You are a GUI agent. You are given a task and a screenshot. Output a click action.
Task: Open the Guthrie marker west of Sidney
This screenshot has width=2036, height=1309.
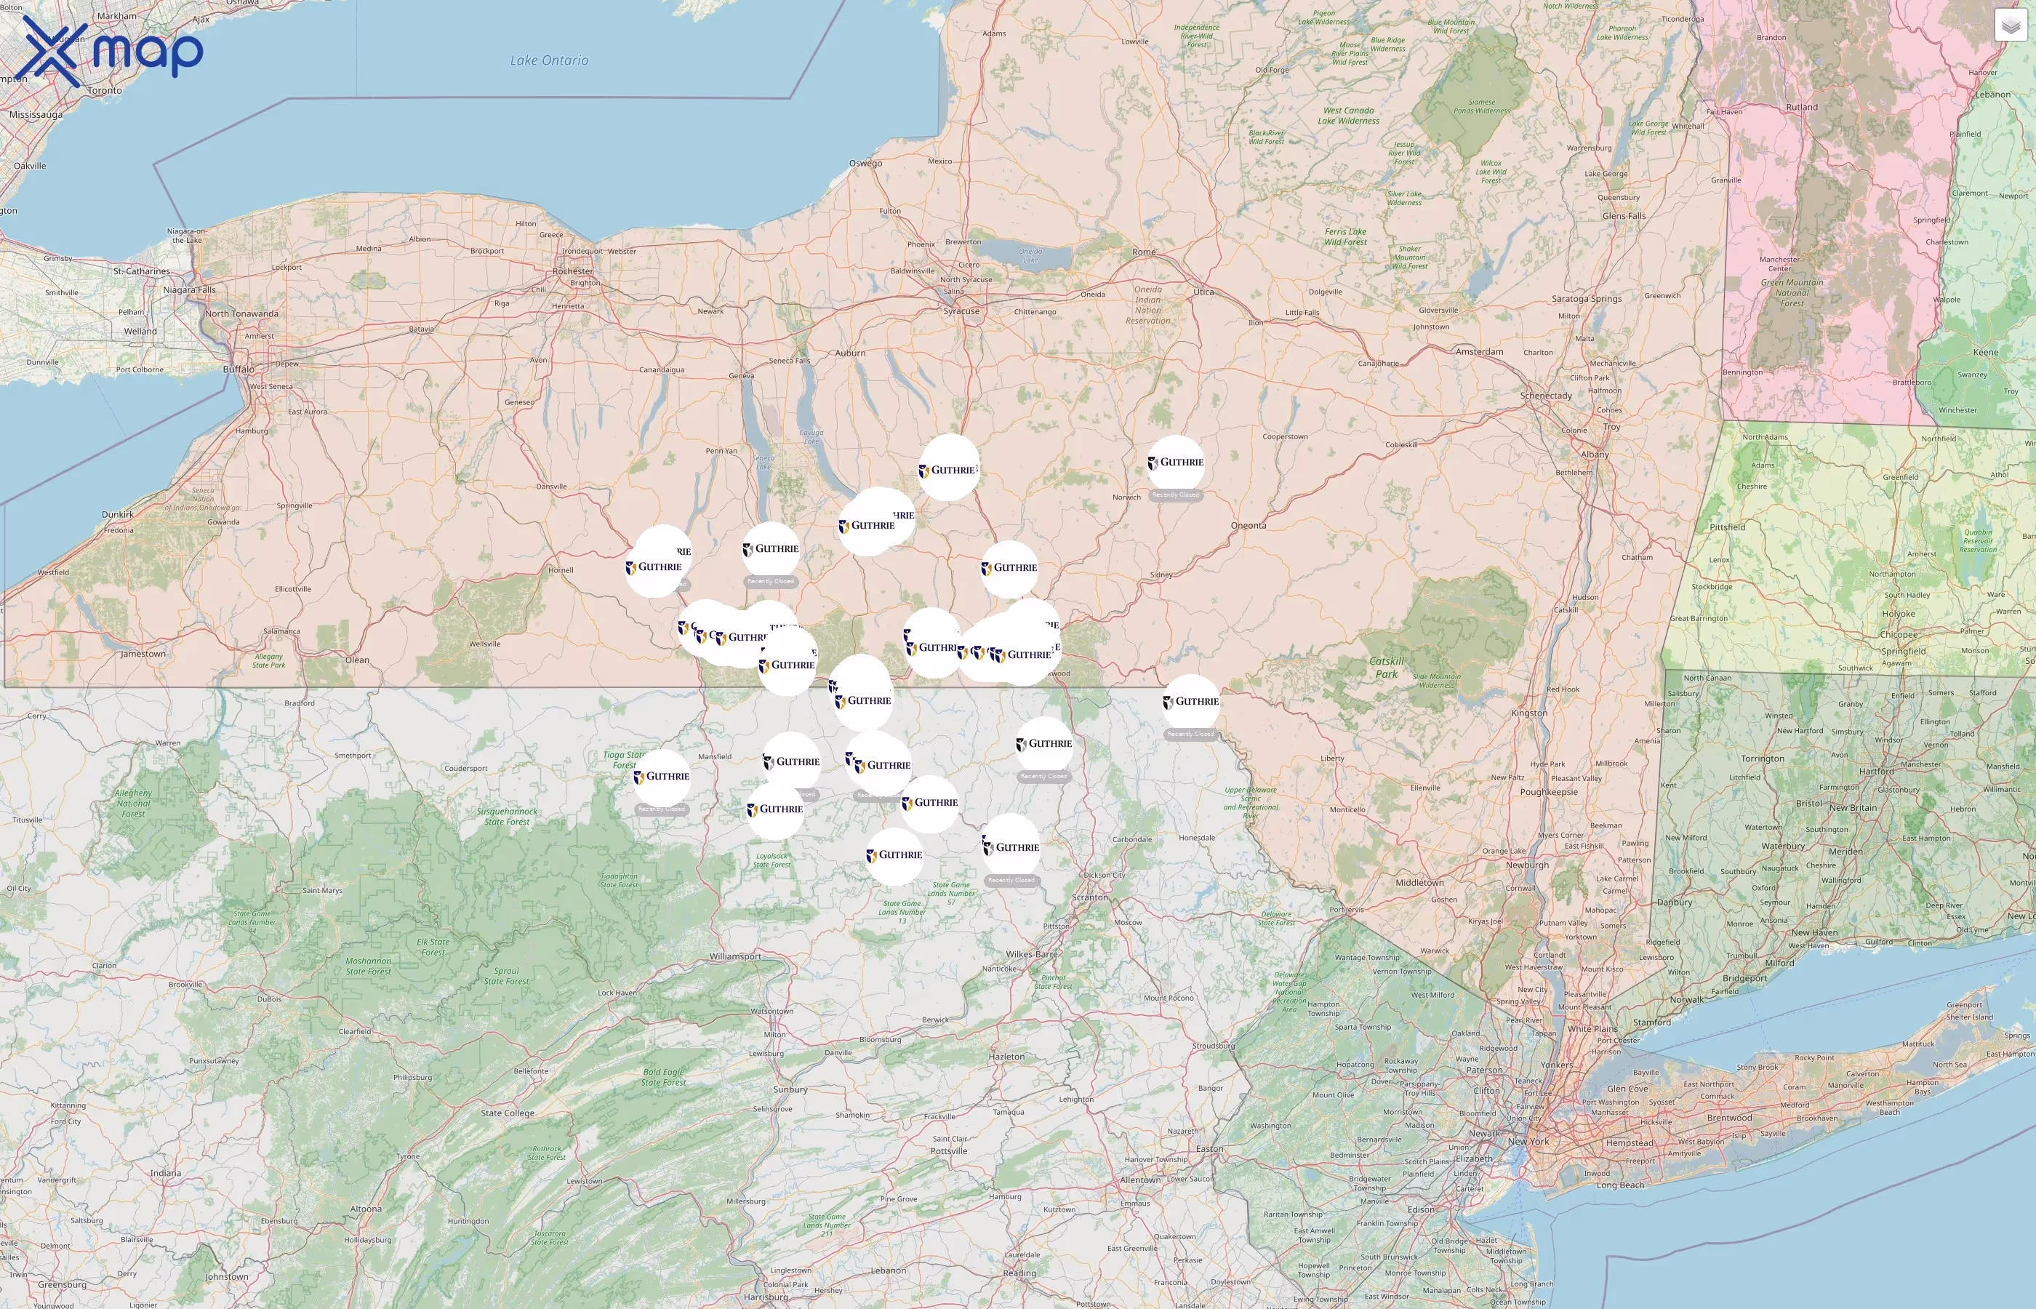(x=1009, y=568)
